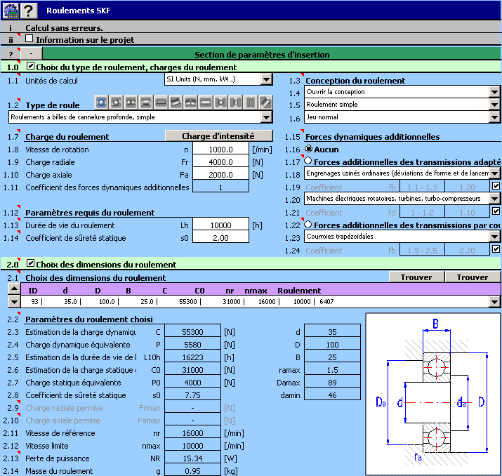
Task: Select the tapered roller bearing icon
Action: [x=176, y=103]
